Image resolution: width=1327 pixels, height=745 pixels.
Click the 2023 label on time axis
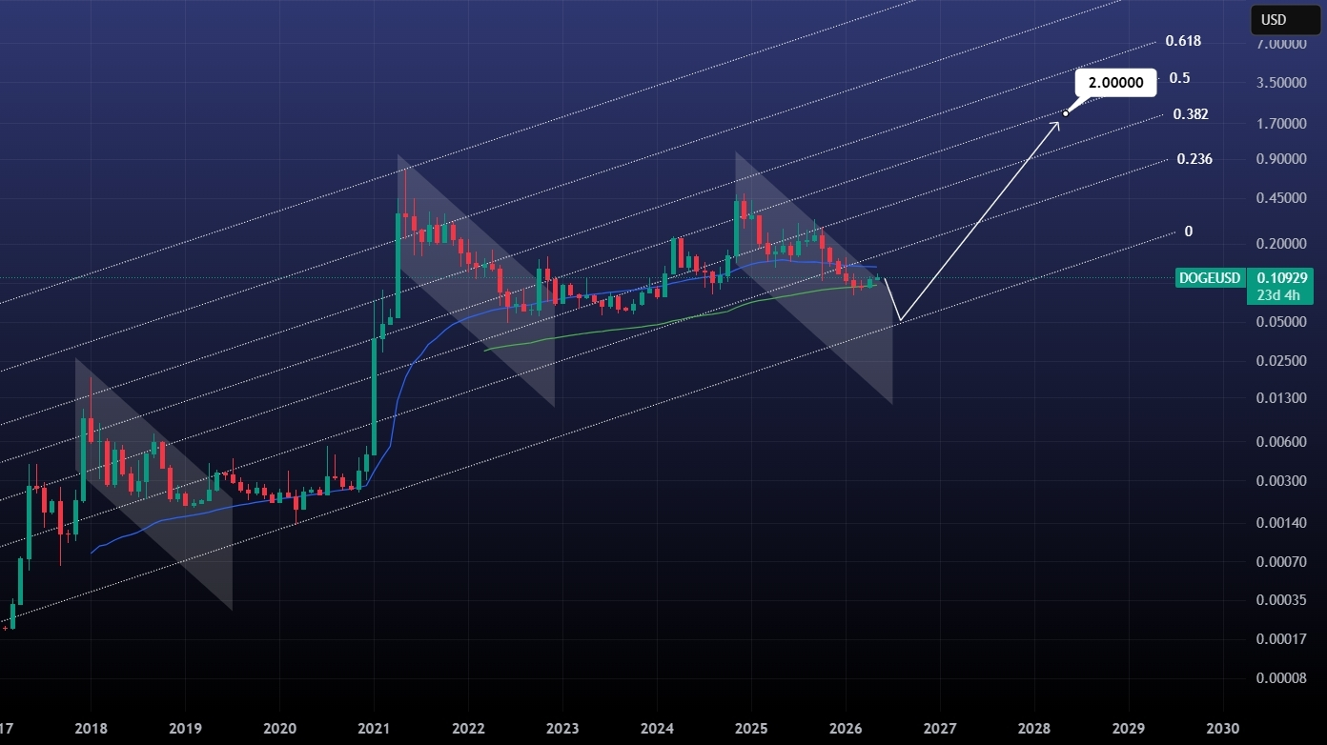(x=562, y=727)
